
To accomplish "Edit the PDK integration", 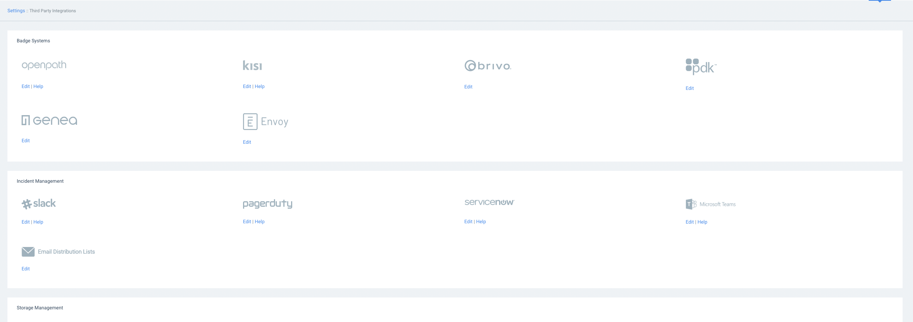I will (x=690, y=88).
